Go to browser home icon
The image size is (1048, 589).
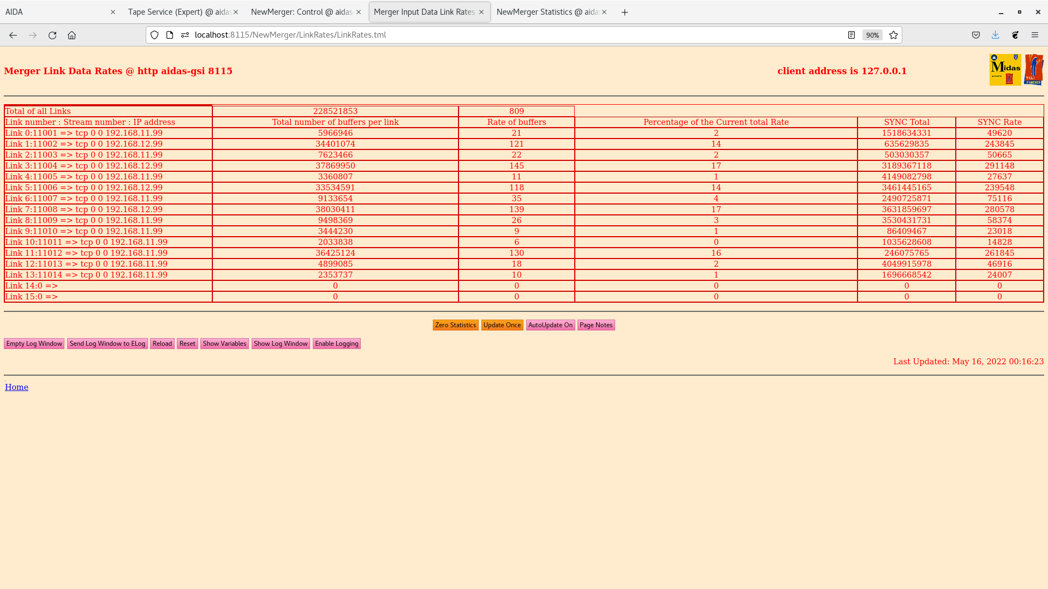(x=72, y=35)
